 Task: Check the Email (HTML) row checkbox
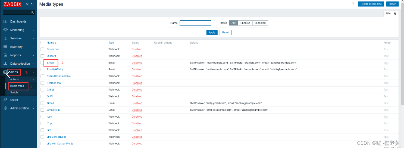coord(42,70)
